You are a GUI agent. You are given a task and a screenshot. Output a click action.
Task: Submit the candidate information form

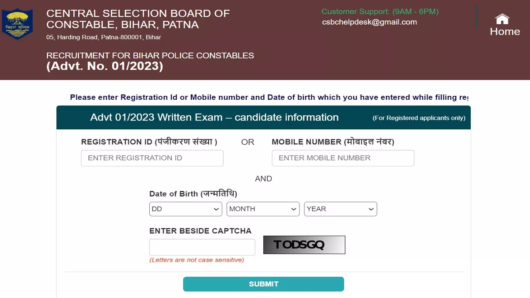(x=264, y=284)
